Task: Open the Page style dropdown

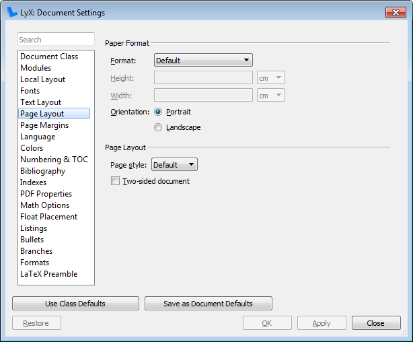Action: [x=174, y=164]
